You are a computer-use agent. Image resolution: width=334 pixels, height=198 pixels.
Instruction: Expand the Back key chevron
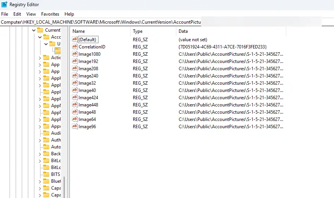[x=40, y=154]
